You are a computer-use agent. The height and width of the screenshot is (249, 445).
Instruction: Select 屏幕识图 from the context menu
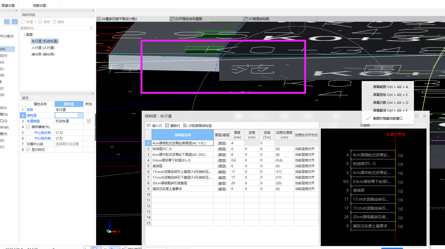click(x=390, y=103)
